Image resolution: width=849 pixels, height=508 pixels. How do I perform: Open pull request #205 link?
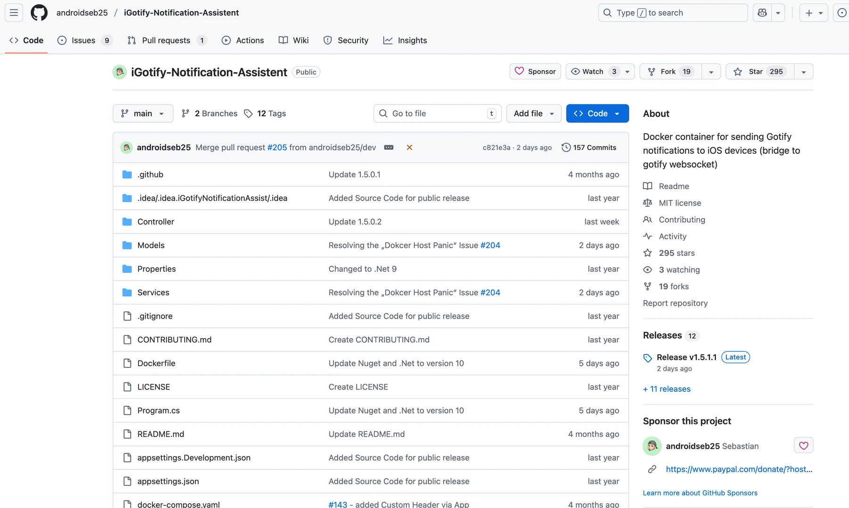pos(277,147)
